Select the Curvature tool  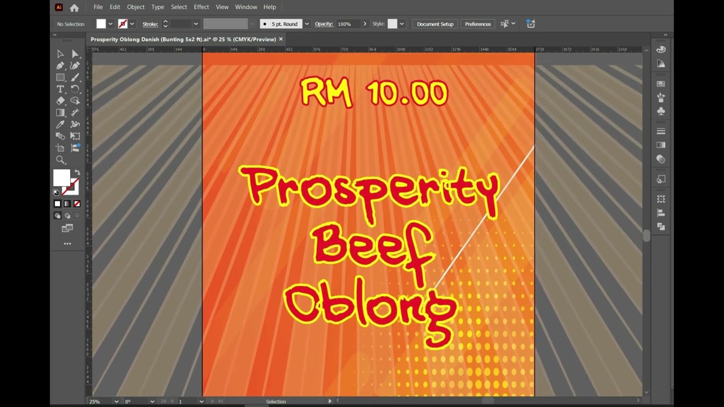click(75, 66)
